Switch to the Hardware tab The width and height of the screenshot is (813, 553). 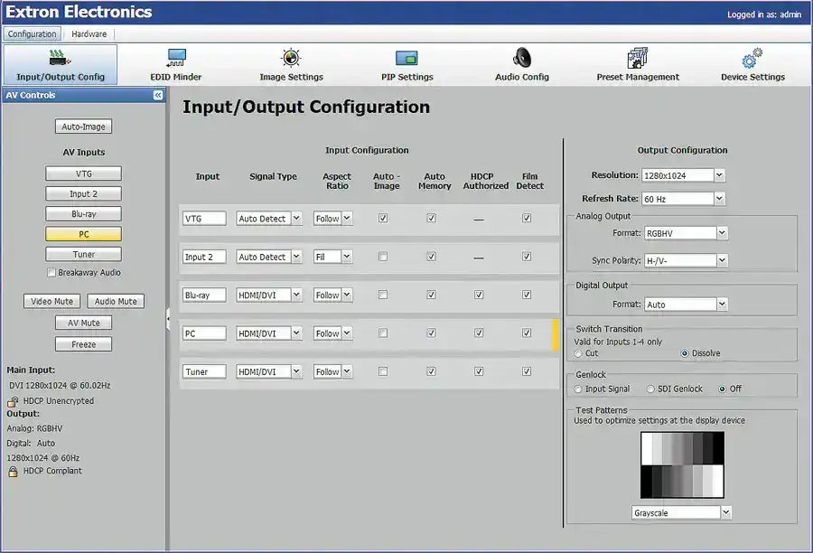[88, 33]
